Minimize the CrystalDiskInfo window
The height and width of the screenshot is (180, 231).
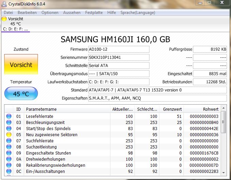point(200,3)
